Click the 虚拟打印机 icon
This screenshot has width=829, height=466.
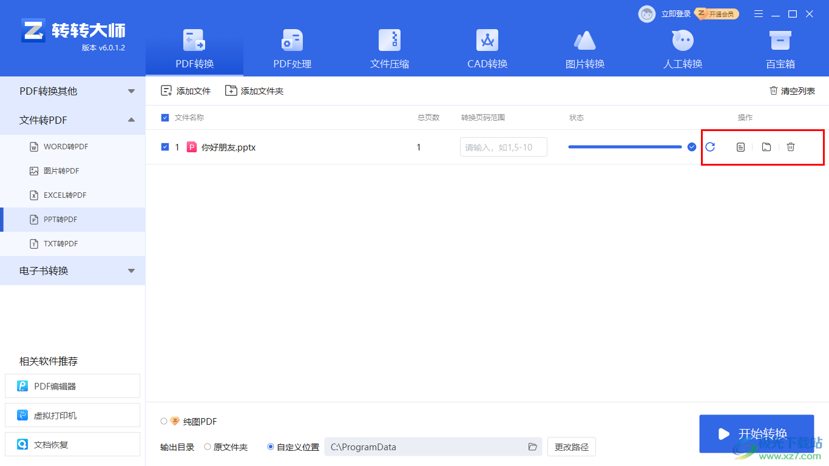click(x=22, y=416)
